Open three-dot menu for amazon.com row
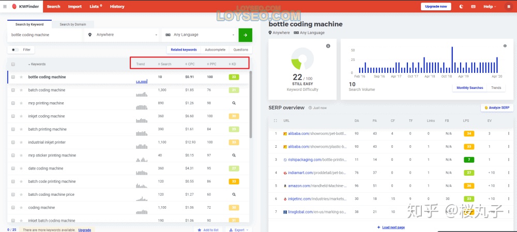Viewport: 517px width, 232px height. click(508, 185)
